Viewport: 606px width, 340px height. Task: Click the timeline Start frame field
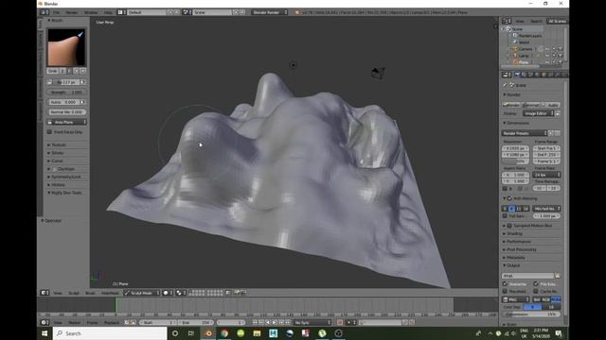pos(158,322)
